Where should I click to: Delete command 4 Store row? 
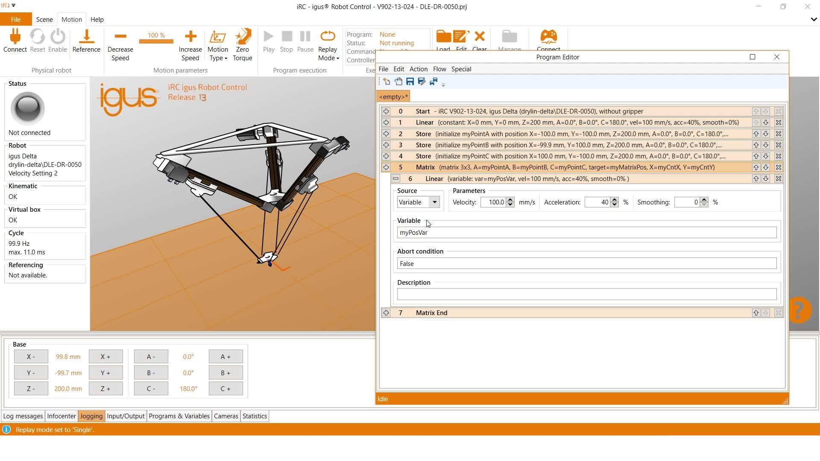779,156
